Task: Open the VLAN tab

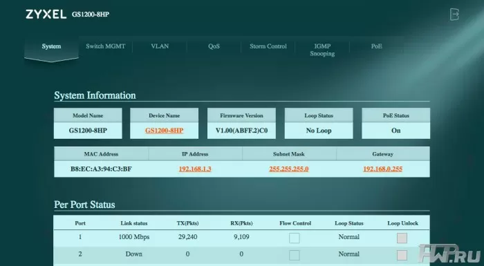Action: pos(160,46)
